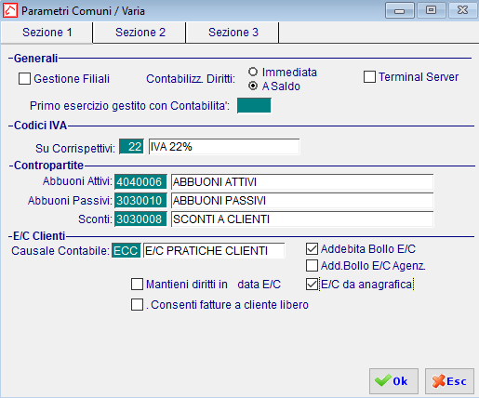Tick the Terminal Server checkbox
This screenshot has height=398, width=479.
click(x=369, y=76)
